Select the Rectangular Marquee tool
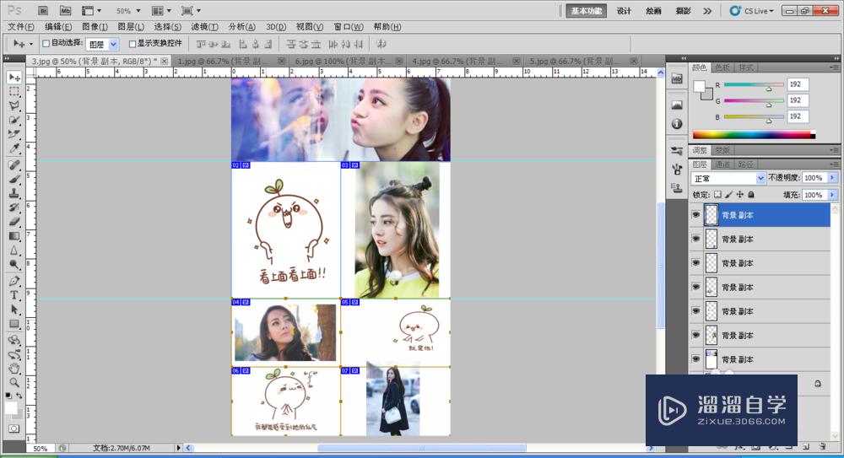844x458 pixels. pos(14,92)
